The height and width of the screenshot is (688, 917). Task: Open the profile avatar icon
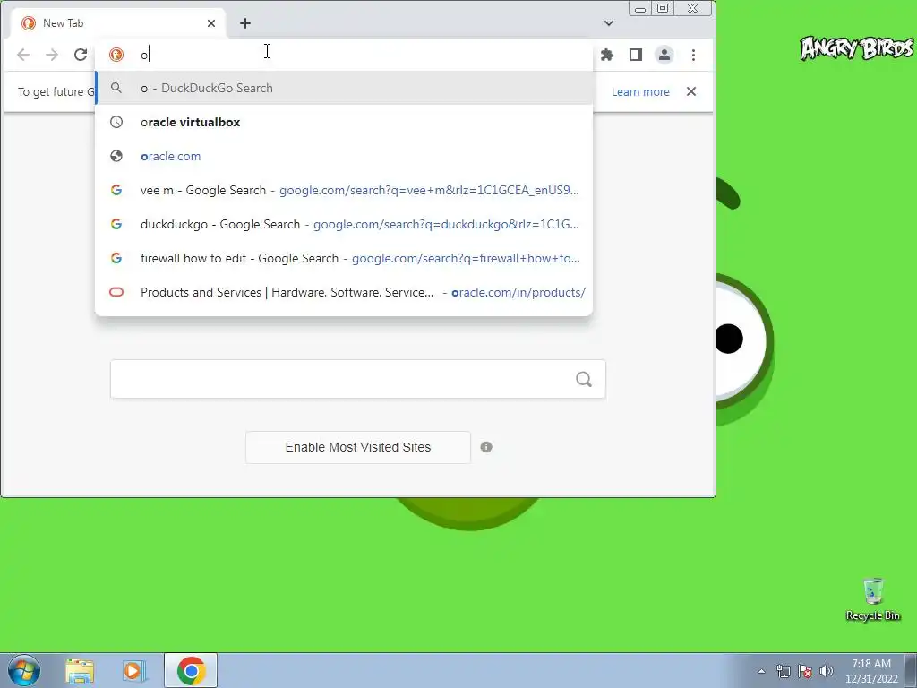[x=664, y=55]
